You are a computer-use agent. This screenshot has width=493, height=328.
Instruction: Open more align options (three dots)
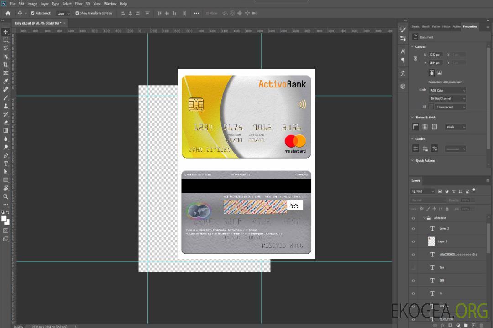tap(196, 13)
